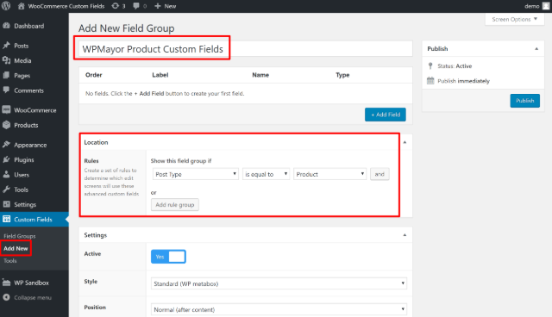Select the Add New submenu item

16,248
